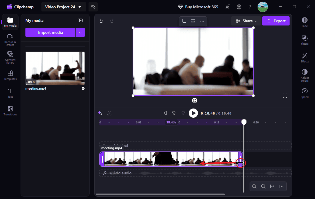This screenshot has width=315, height=199.
Task: Click the Add text track
Action: pyautogui.click(x=195, y=145)
